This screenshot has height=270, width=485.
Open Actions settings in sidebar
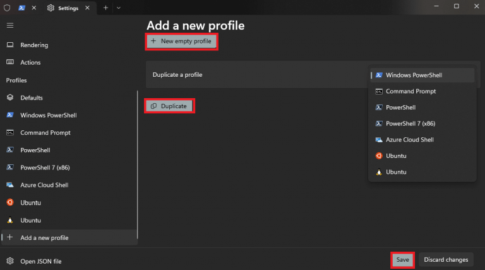(69, 62)
